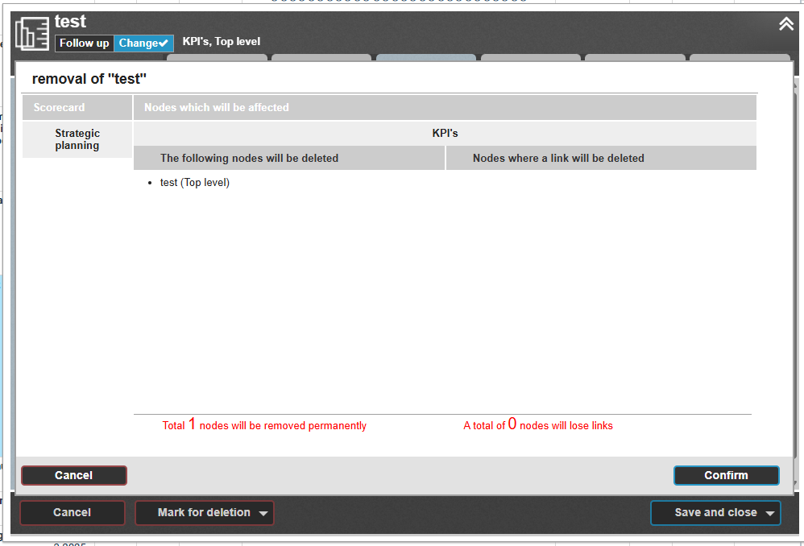Image resolution: width=804 pixels, height=546 pixels.
Task: Click the total nodes removed permanently summary
Action: pos(264,425)
